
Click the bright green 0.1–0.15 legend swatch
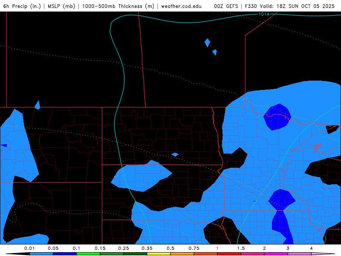click(88, 254)
